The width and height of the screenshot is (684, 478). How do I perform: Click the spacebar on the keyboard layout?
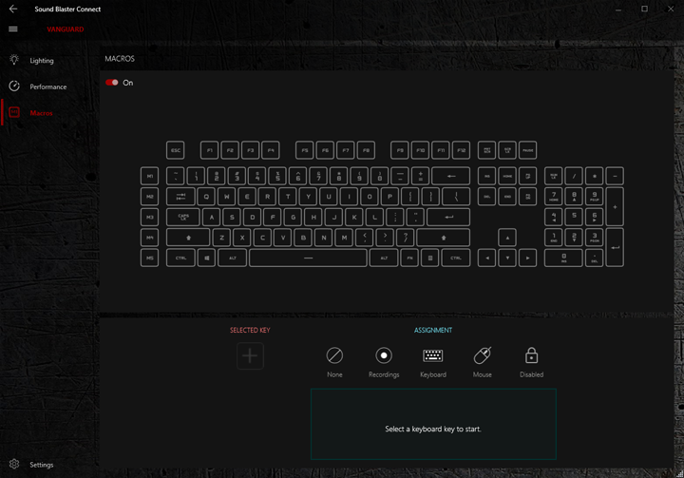(x=308, y=258)
